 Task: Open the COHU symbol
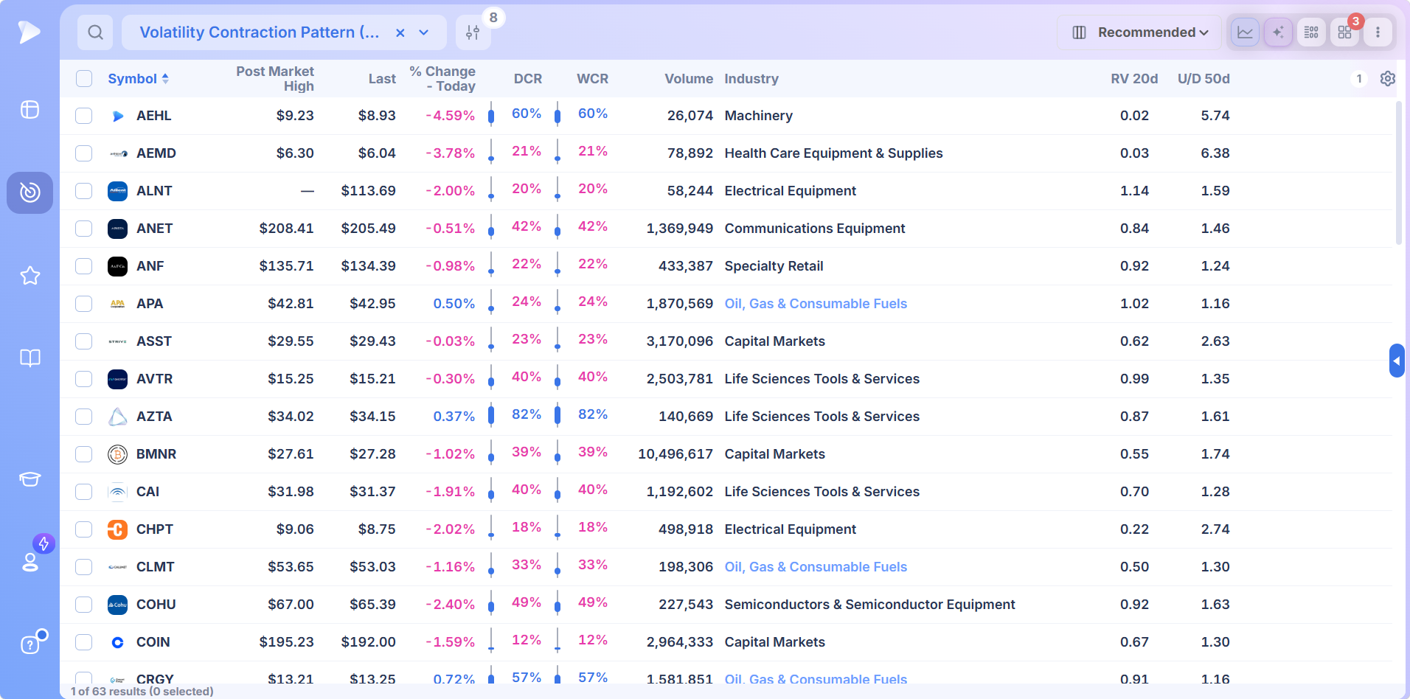(x=156, y=605)
